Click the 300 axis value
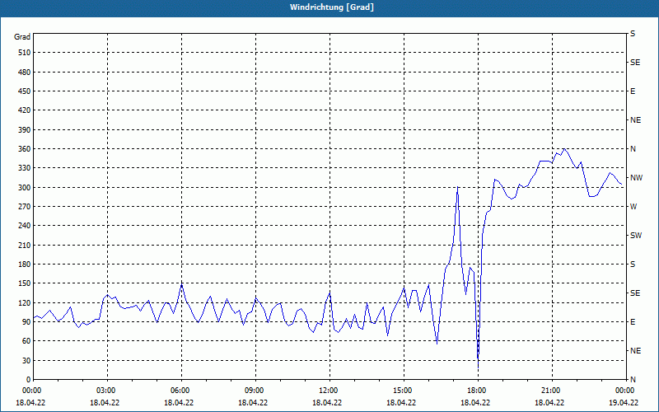 coord(25,187)
